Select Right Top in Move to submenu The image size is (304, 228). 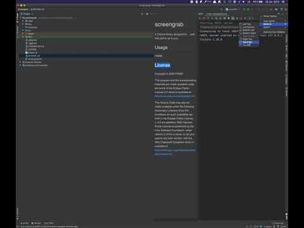point(249,39)
